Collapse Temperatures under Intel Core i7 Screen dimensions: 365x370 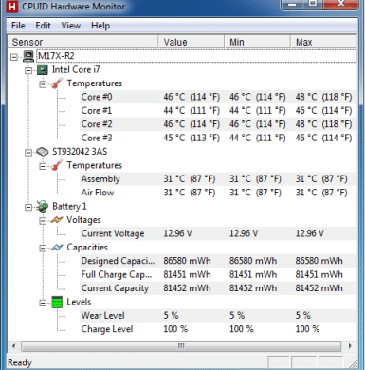(43, 84)
